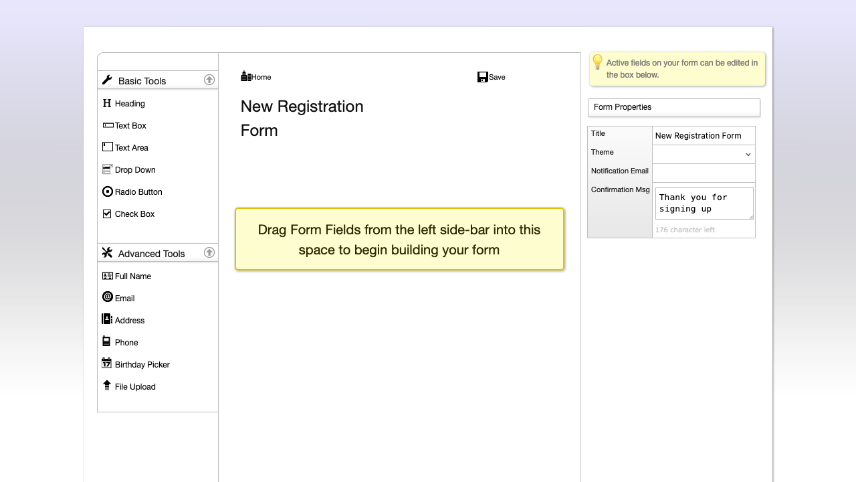This screenshot has height=482, width=856.
Task: Select the File Upload tool
Action: [135, 386]
